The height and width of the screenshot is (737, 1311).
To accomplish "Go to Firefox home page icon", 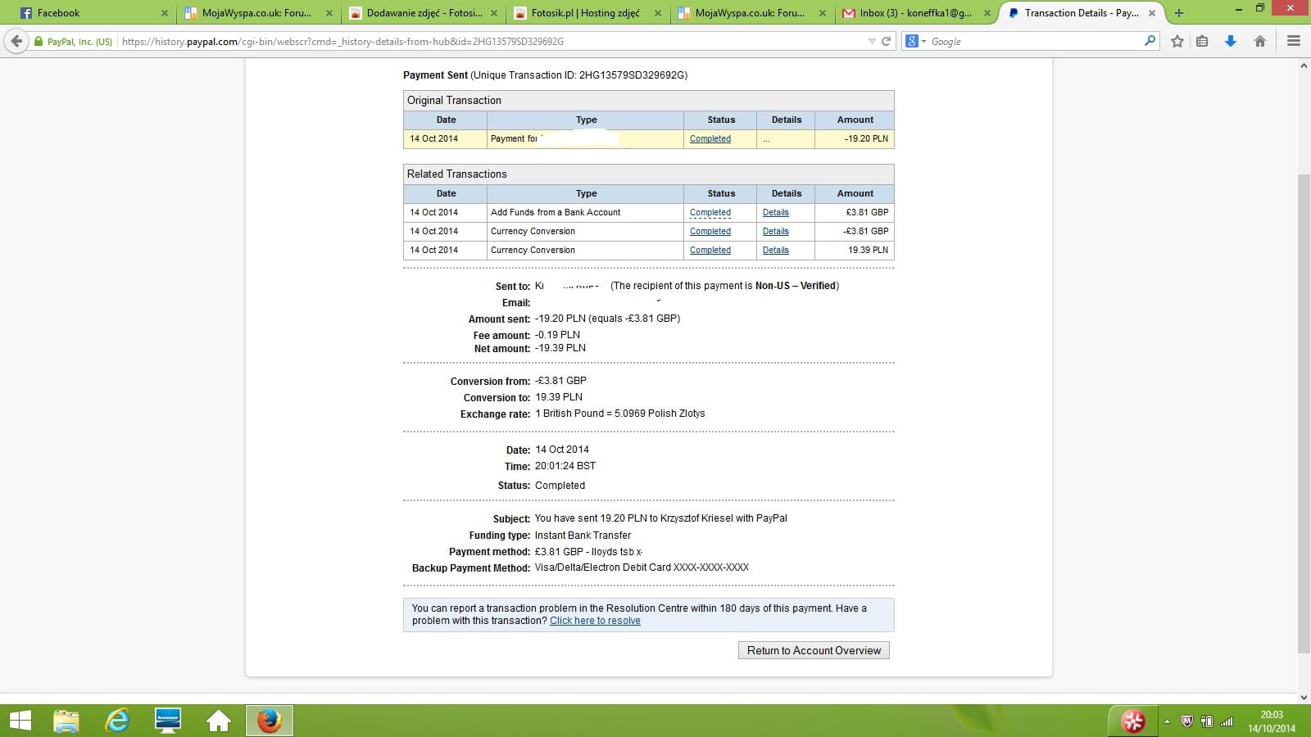I will (x=1260, y=41).
